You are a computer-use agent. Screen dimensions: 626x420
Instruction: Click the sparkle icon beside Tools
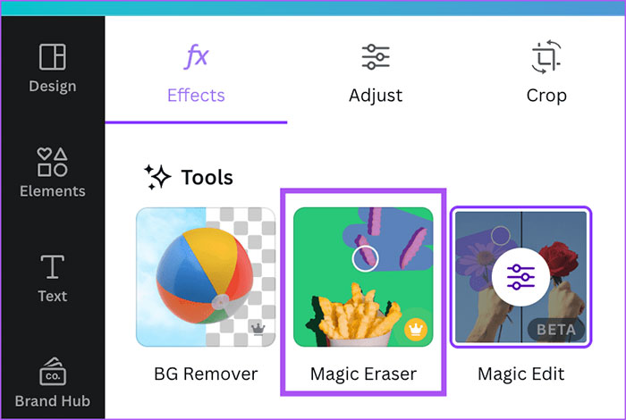pos(157,177)
